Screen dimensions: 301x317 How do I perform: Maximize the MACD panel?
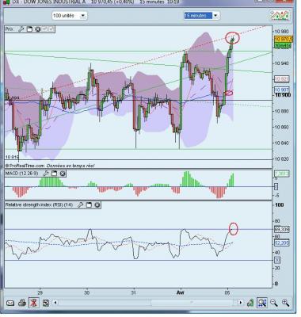(54, 174)
